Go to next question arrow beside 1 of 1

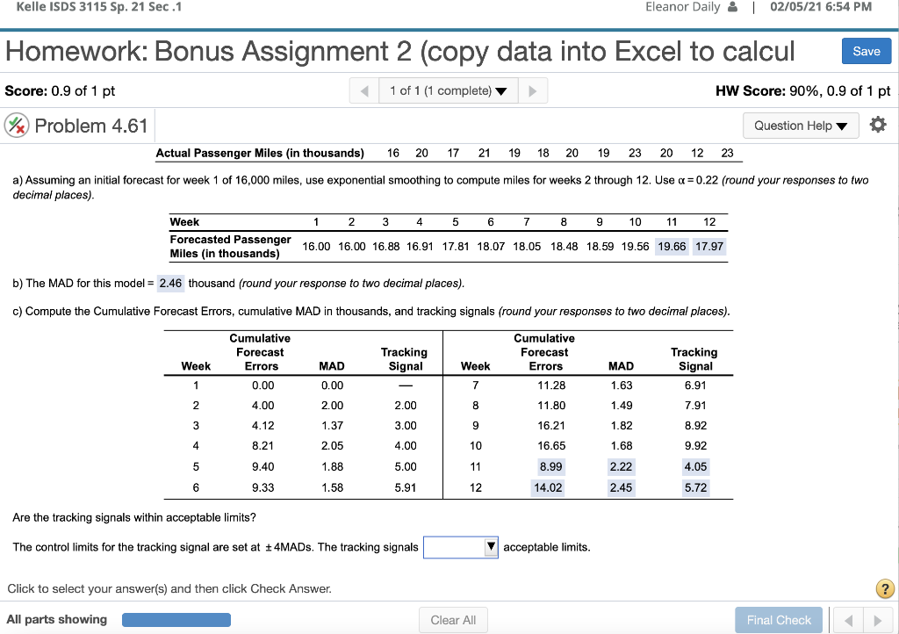point(533,90)
